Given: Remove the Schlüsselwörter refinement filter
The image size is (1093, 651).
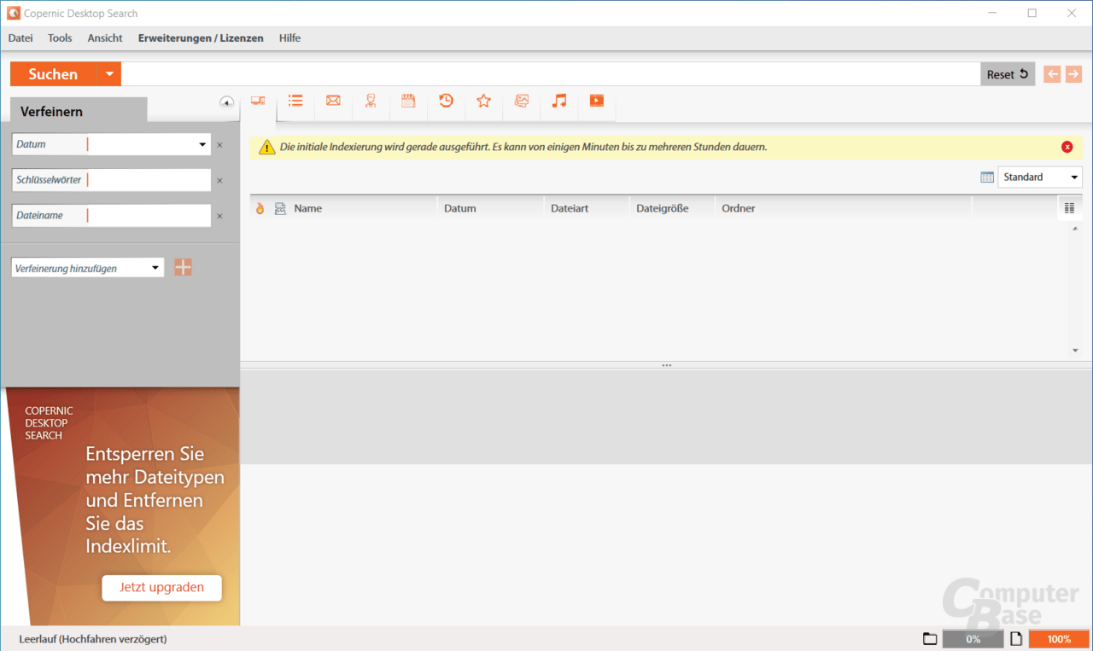Looking at the screenshot, I should point(219,181).
